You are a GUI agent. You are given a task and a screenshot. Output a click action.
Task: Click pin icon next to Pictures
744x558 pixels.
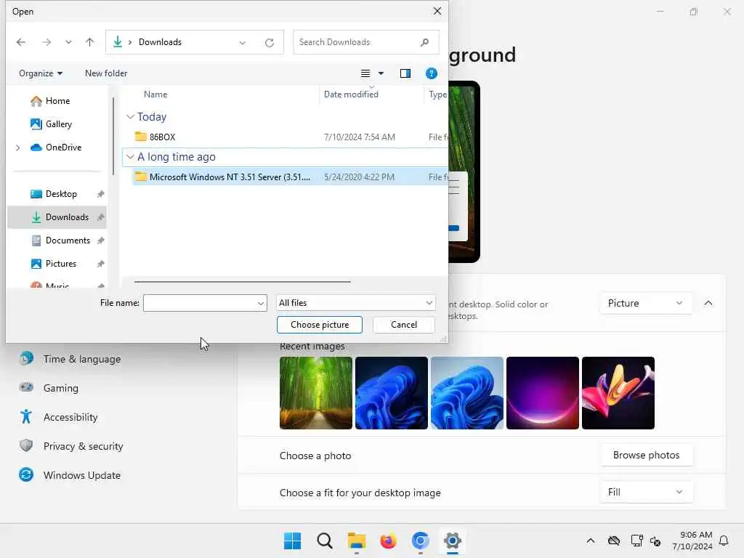point(100,264)
